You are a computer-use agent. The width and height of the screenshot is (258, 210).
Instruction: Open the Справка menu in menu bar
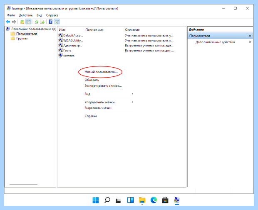click(x=52, y=15)
